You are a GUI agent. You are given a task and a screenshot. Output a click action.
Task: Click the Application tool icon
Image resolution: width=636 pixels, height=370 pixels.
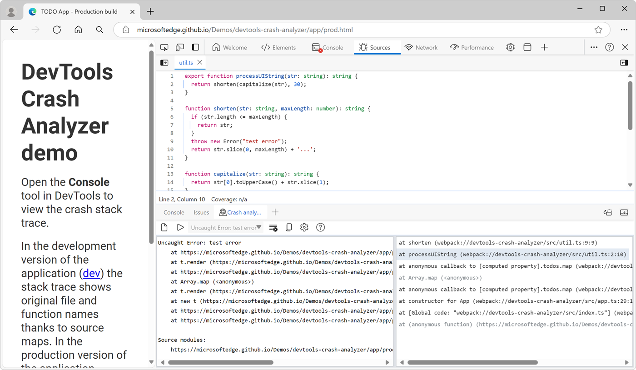(527, 47)
